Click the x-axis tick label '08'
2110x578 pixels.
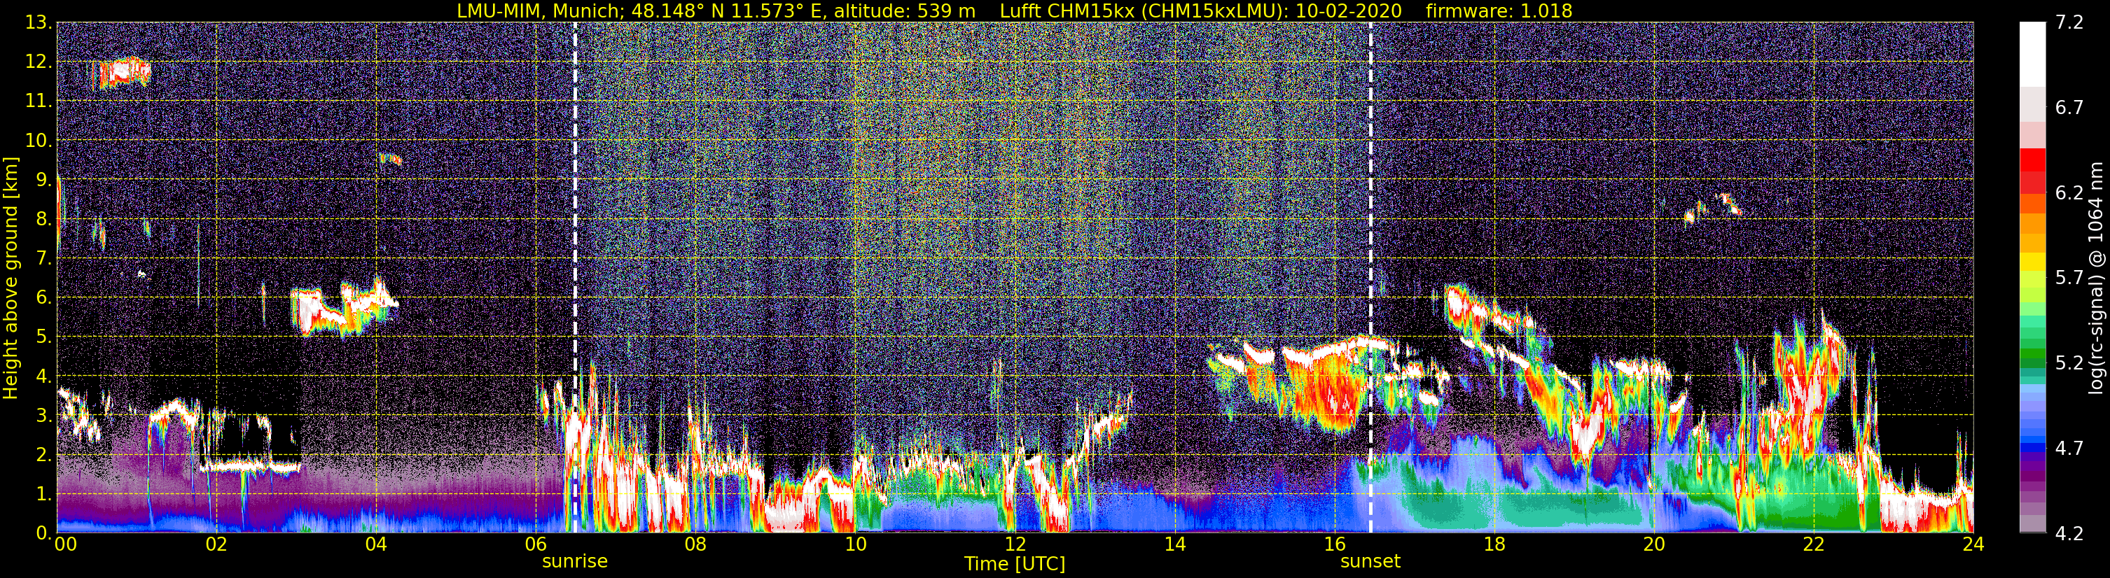point(695,544)
